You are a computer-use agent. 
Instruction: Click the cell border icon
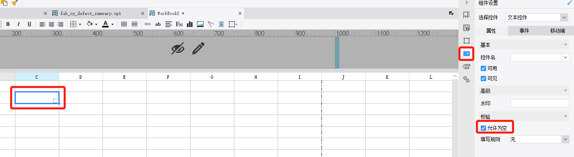(73, 24)
